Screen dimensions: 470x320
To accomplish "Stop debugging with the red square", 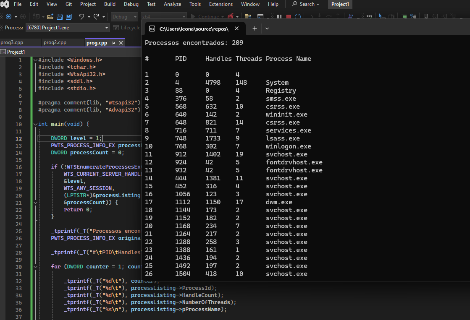I will [289, 17].
